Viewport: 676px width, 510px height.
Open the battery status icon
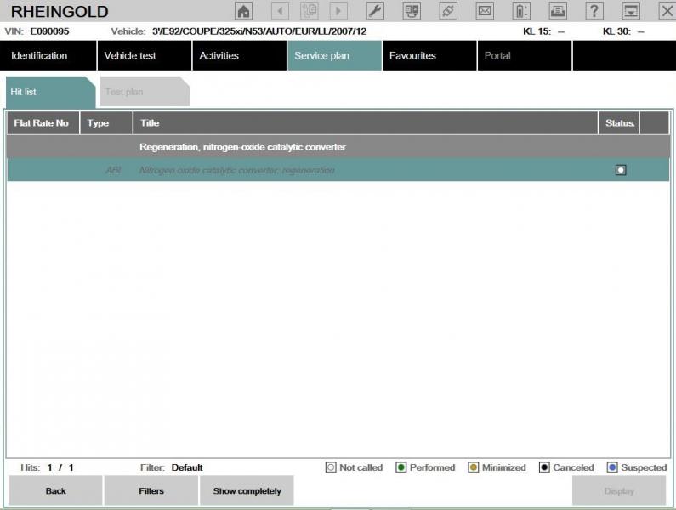click(x=521, y=11)
